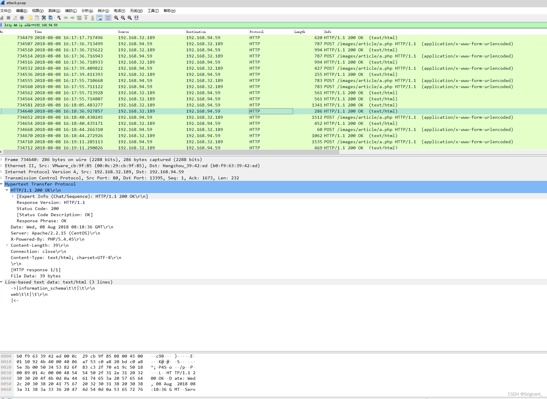The image size is (547, 399).
Task: Save this capture file
Action: [37, 18]
